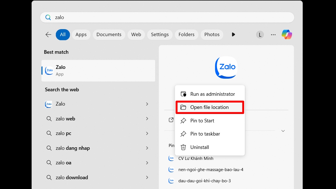Open the Web filter tab

136,34
